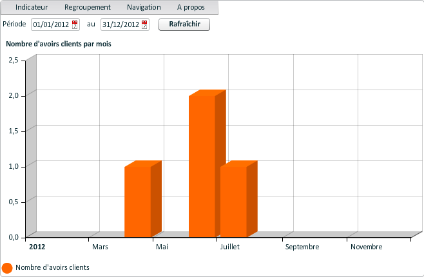
Task: Open the A propos menu
Action: [x=191, y=7]
